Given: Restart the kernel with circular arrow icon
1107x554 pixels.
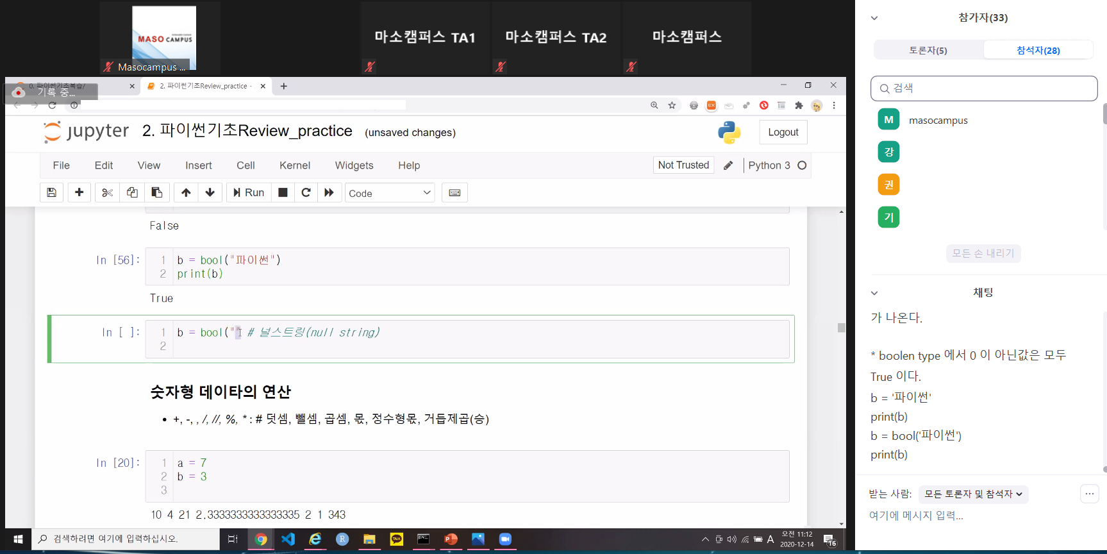Looking at the screenshot, I should (x=306, y=192).
